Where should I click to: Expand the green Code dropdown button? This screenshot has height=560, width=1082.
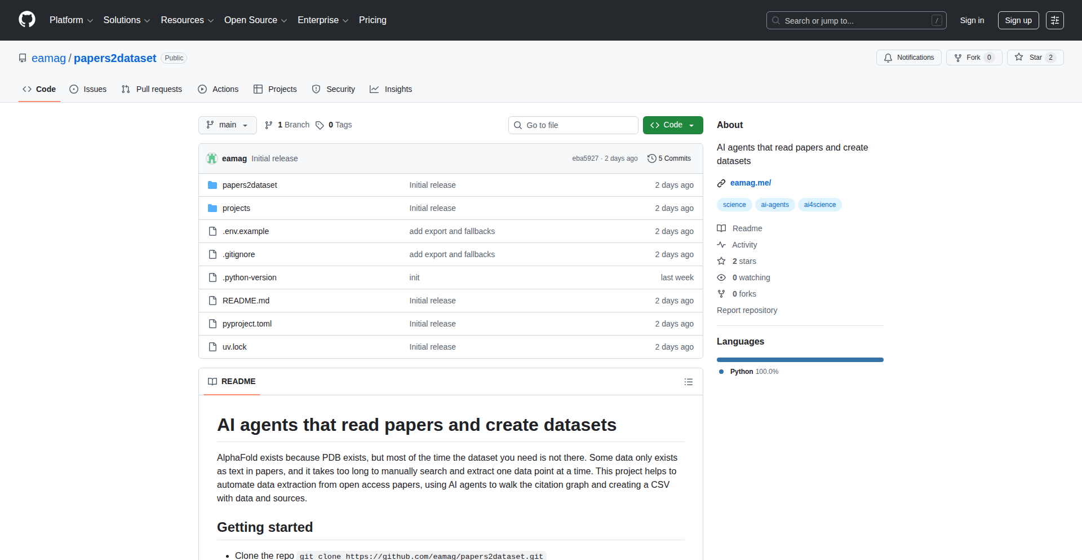tap(672, 125)
